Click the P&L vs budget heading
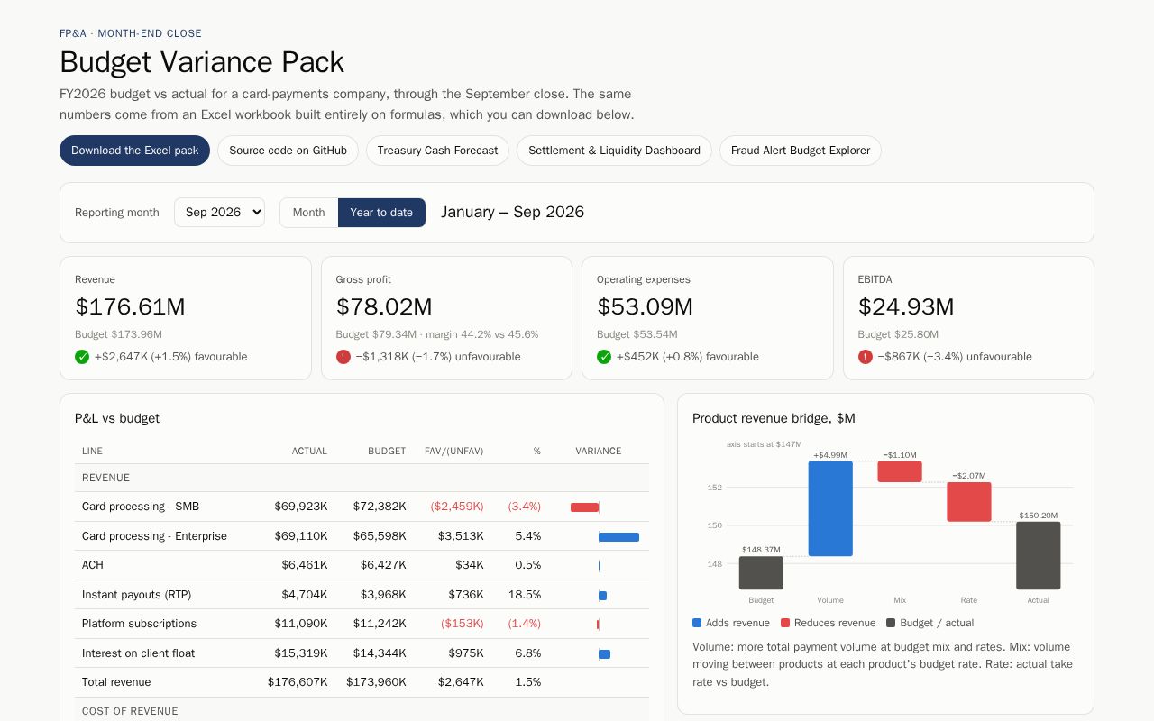 pos(117,418)
